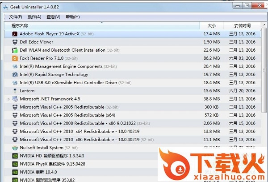The height and width of the screenshot is (182, 268).
Task: Select the Dell Edoc Viewer name
Action: coord(37,42)
